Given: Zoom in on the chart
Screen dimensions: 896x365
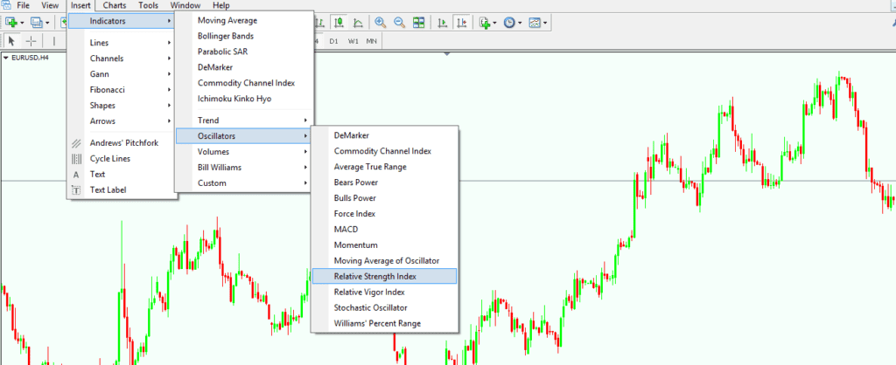Looking at the screenshot, I should pyautogui.click(x=380, y=22).
